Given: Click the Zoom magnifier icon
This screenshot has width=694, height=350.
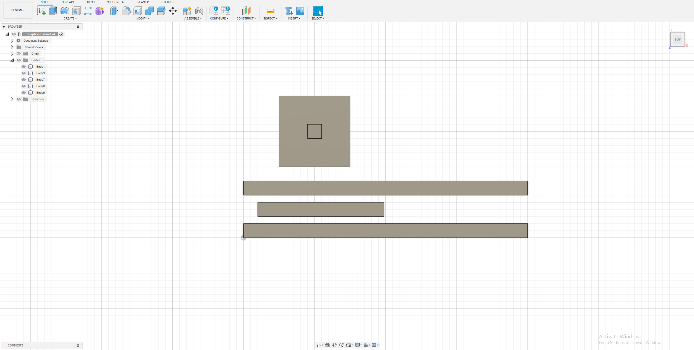Looking at the screenshot, I should [341, 345].
